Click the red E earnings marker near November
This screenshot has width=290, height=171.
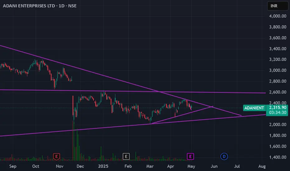coord(56,157)
